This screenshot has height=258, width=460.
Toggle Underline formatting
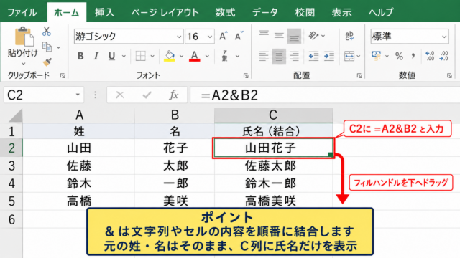(x=111, y=56)
